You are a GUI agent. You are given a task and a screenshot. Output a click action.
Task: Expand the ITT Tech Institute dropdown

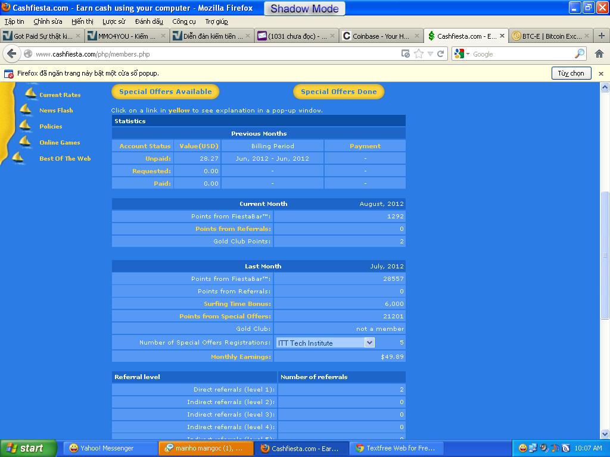(369, 342)
